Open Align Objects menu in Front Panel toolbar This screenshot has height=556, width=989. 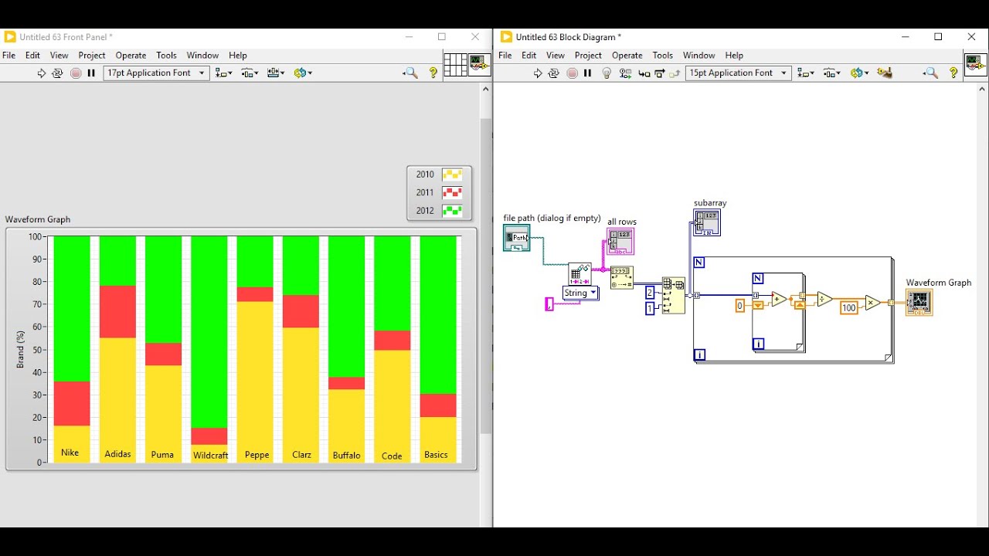tap(223, 73)
